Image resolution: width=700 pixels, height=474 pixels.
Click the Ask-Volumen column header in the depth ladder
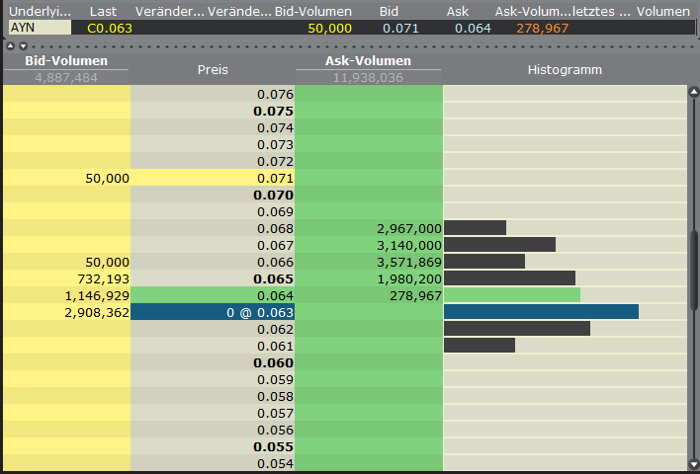369,62
